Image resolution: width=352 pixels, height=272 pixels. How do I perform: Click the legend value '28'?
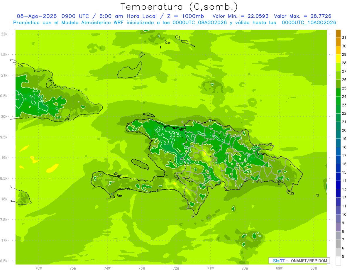point(344,63)
